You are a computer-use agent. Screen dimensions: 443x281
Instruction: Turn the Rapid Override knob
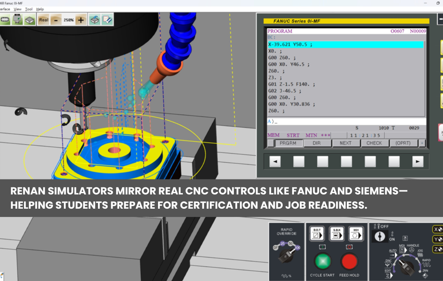tap(286, 256)
